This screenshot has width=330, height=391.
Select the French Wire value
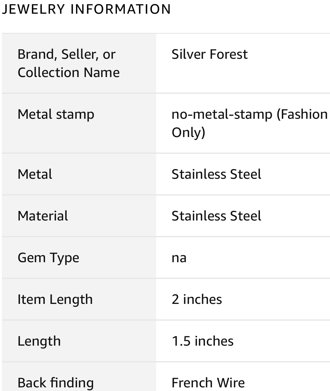click(208, 383)
